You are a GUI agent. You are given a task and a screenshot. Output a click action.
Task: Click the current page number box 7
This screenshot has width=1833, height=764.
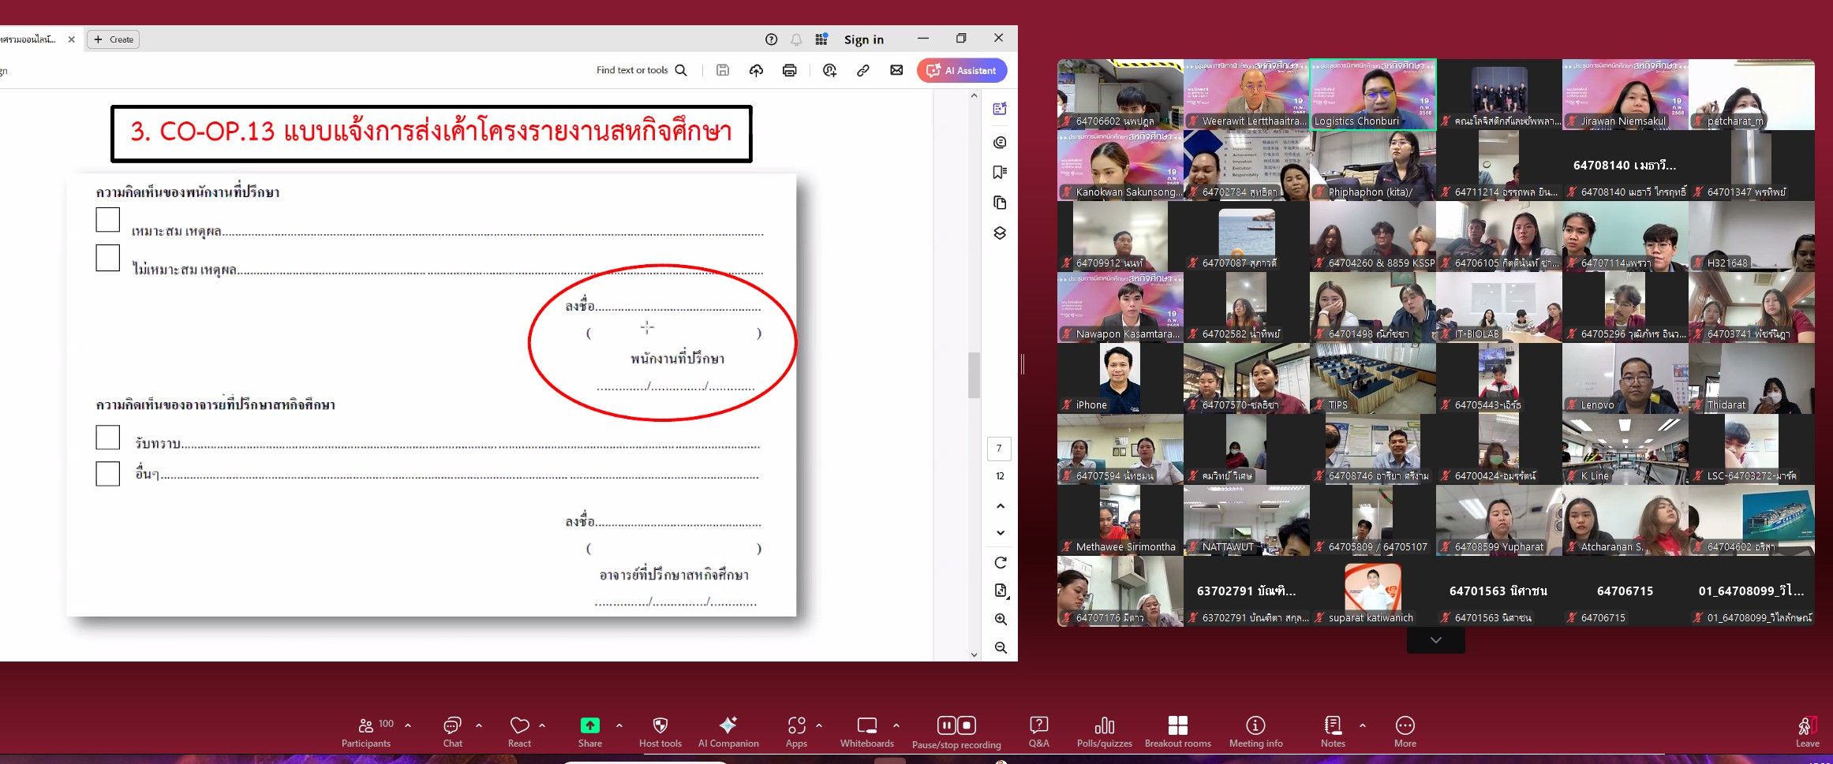point(1000,449)
